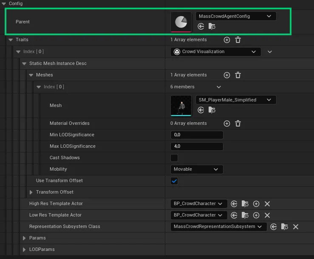Use selected asset for Parent property

pos(201,26)
